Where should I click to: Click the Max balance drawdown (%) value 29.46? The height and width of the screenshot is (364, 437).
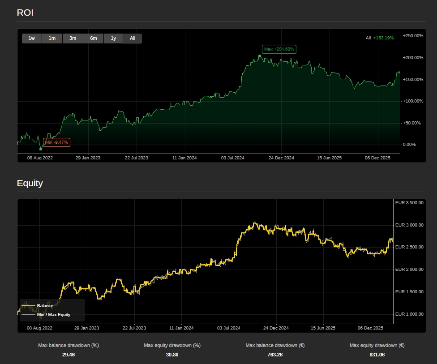(69, 355)
